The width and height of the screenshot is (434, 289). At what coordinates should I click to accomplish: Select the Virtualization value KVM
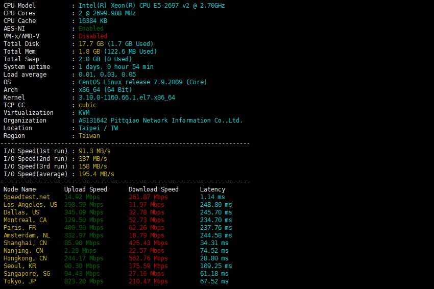point(84,113)
